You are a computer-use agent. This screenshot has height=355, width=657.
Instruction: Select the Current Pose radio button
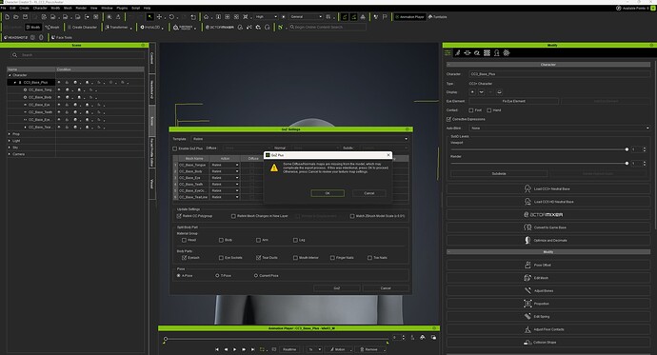[255, 275]
